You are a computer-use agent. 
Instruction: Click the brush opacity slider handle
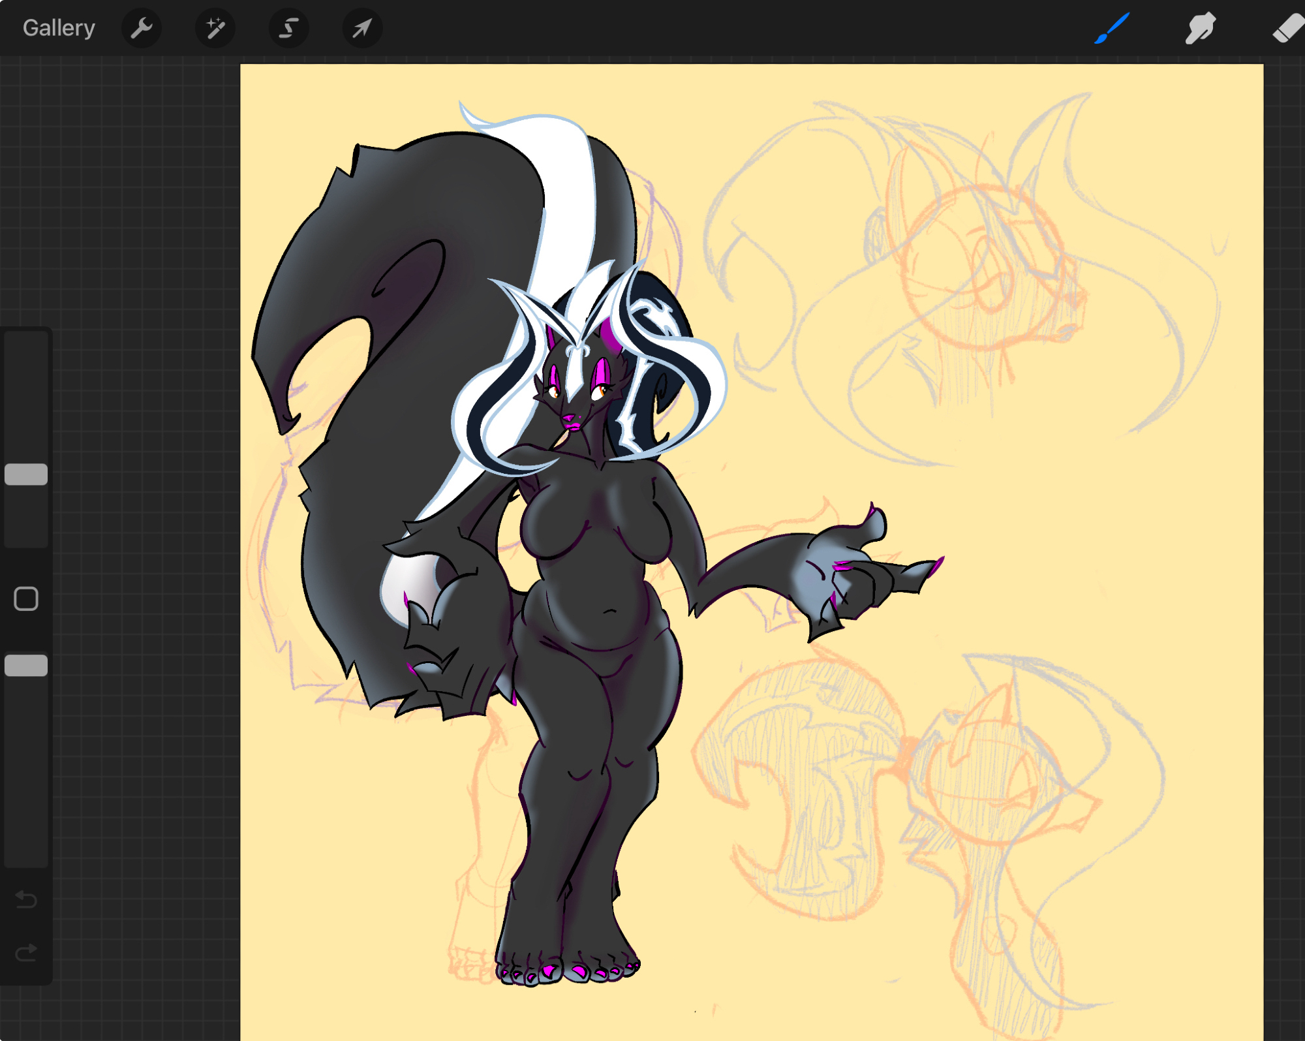pyautogui.click(x=26, y=665)
